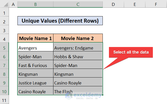Select column C header
Viewport: 167px width, 104px height.
pyautogui.click(x=78, y=4)
